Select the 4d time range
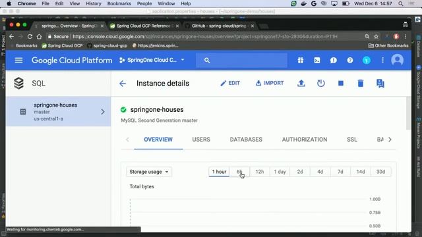Screen dimensions: 422x237 [320, 172]
